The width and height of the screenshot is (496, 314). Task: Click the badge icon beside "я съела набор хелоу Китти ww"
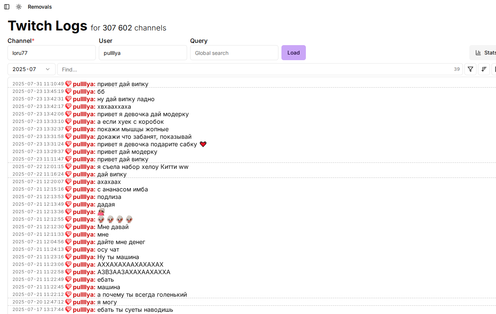click(x=68, y=167)
